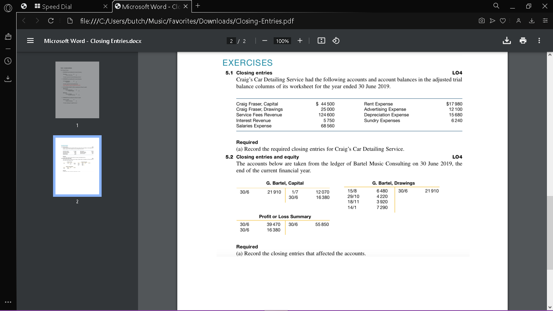Click 'Sundry Expenses' label
This screenshot has width=553, height=311.
pos(382,120)
